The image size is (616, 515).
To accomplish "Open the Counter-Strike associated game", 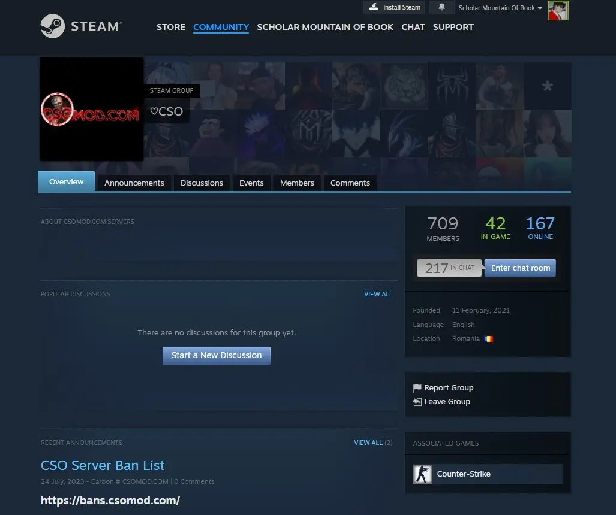I will coord(488,474).
